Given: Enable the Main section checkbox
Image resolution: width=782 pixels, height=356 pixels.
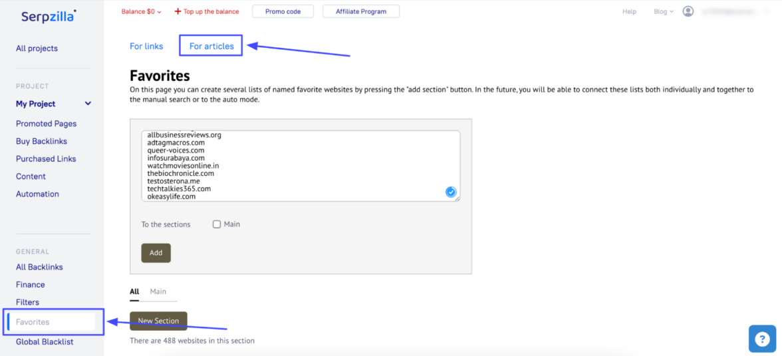Looking at the screenshot, I should point(217,224).
